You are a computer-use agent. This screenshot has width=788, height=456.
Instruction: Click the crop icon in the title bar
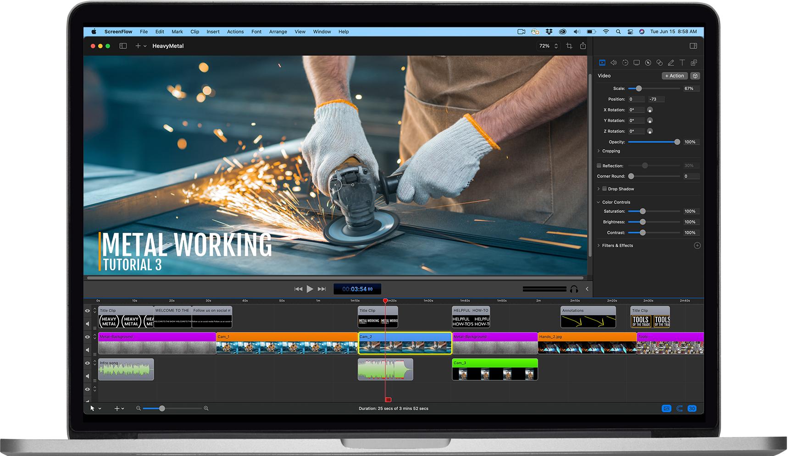569,46
